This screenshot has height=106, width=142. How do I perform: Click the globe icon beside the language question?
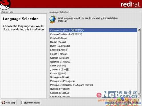tap(52, 20)
